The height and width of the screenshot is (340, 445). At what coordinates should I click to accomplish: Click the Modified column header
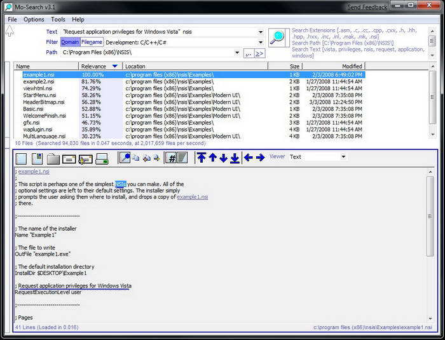334,66
